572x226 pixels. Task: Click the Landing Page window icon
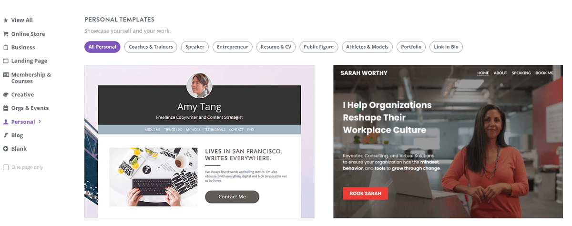coord(6,61)
